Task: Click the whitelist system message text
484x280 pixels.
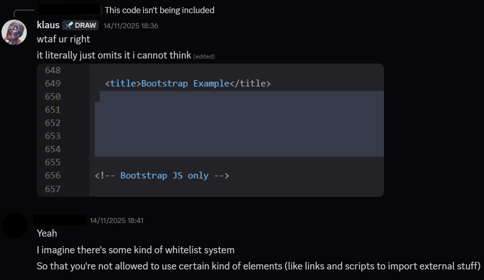Action: click(136, 250)
